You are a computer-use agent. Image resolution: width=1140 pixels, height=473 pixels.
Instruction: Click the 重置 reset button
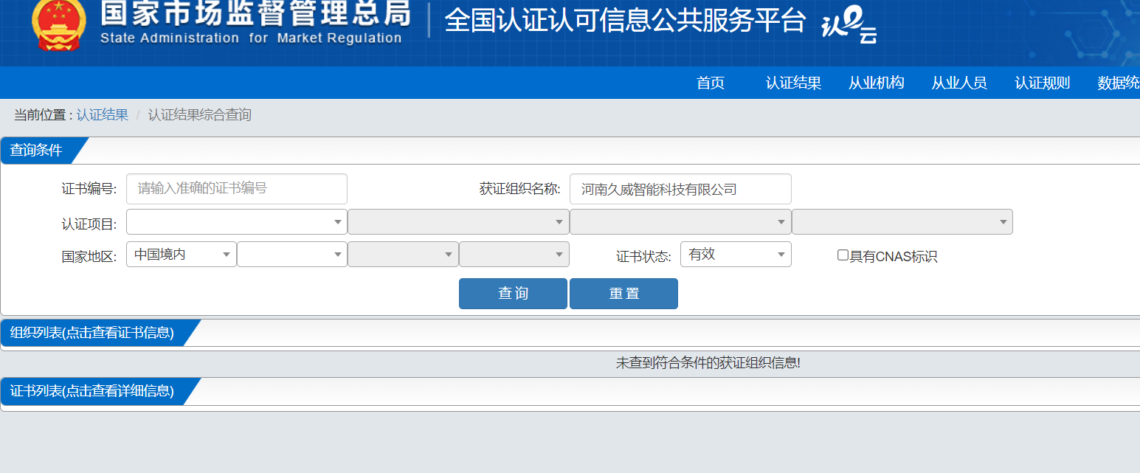(x=623, y=294)
